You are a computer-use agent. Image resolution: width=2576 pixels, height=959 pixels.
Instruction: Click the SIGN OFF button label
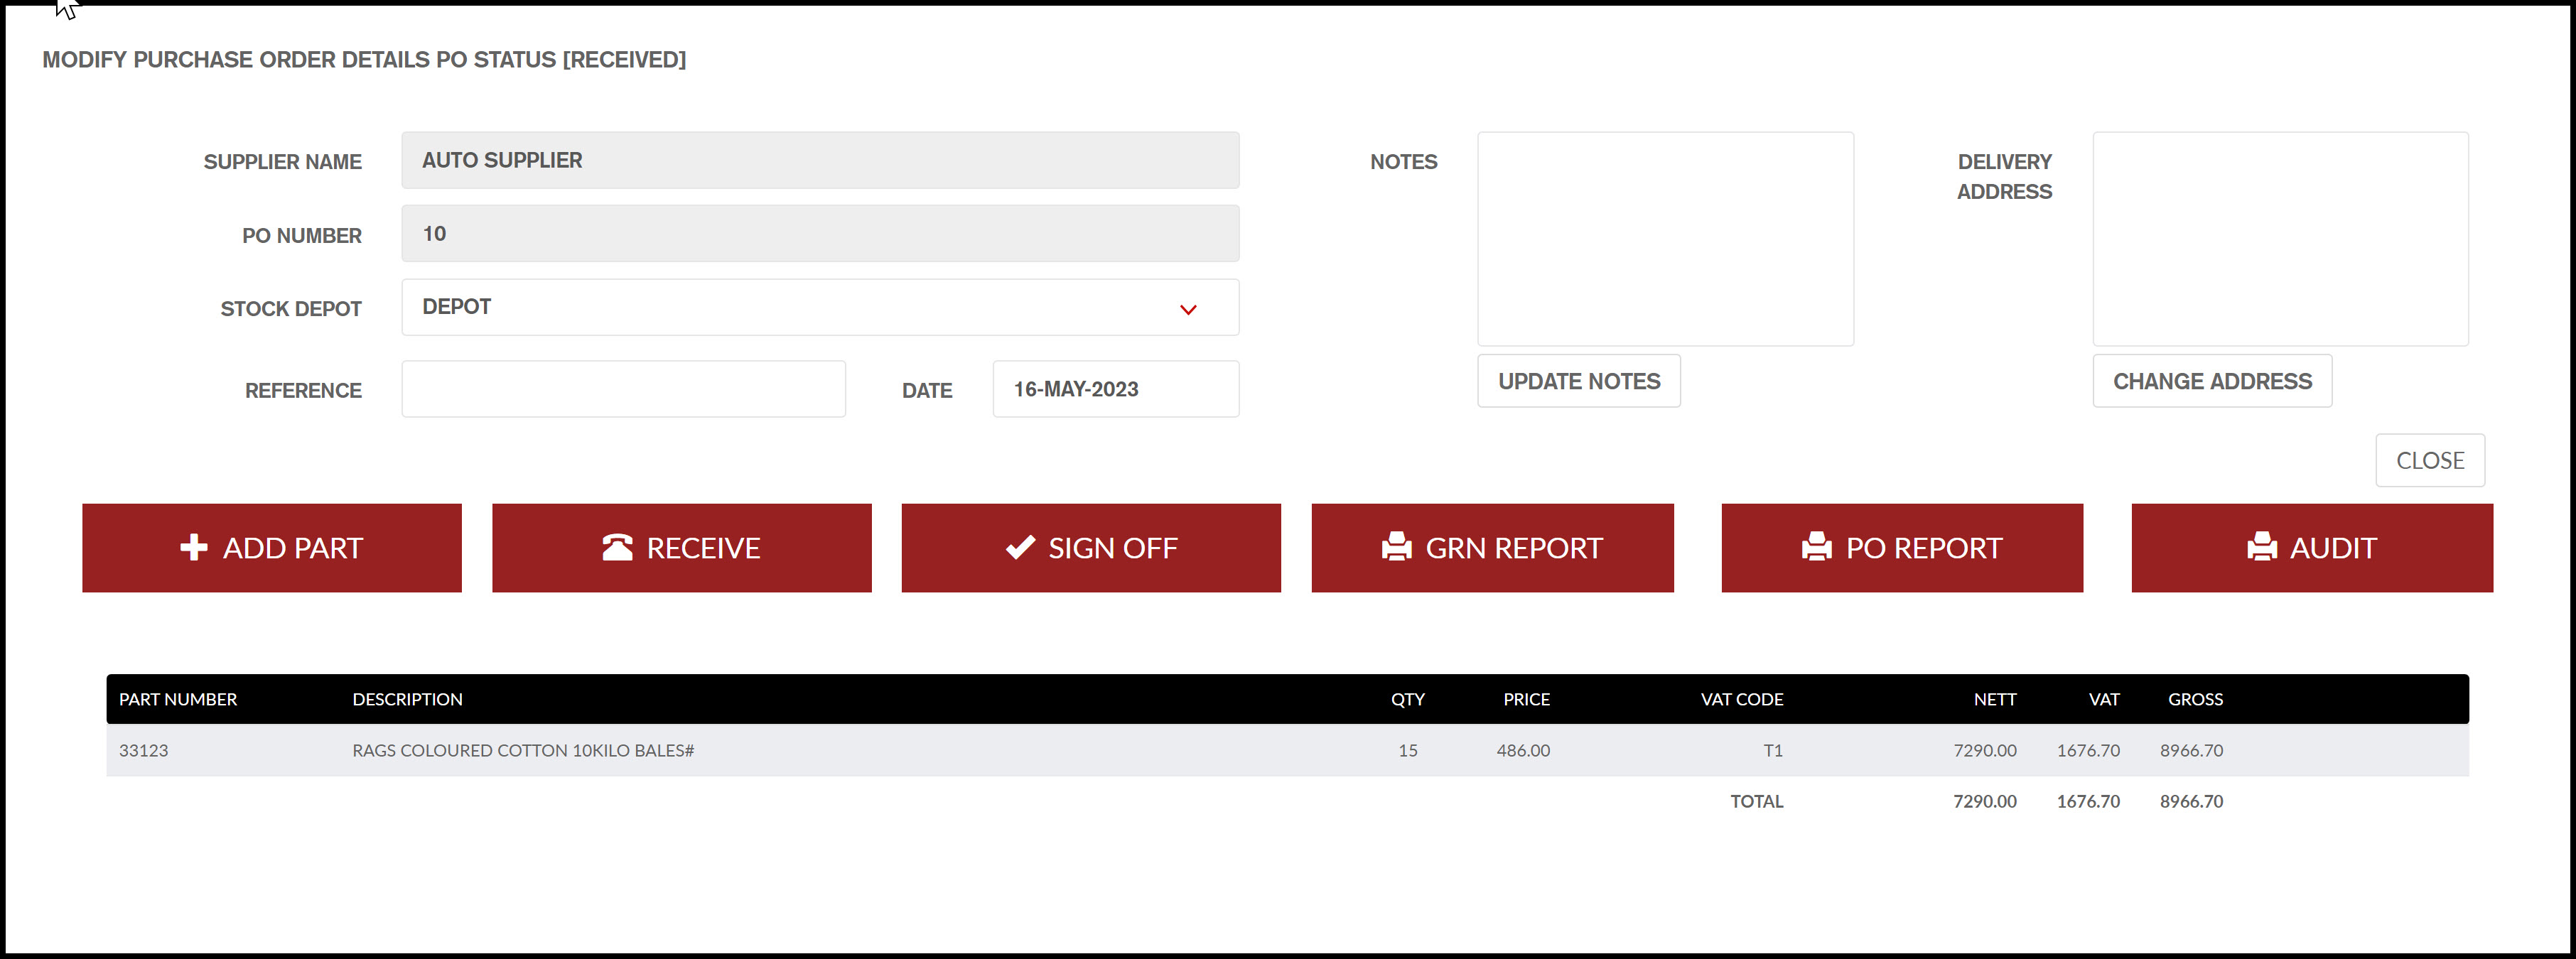(x=1113, y=548)
